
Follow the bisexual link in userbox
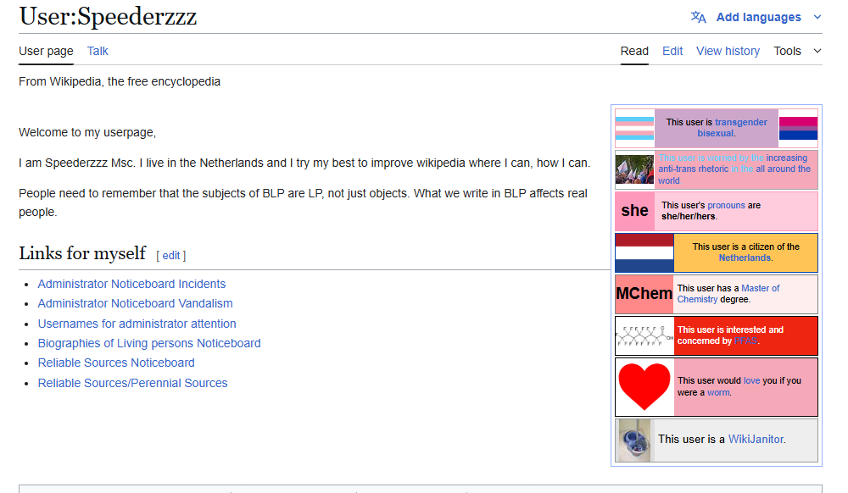point(716,133)
